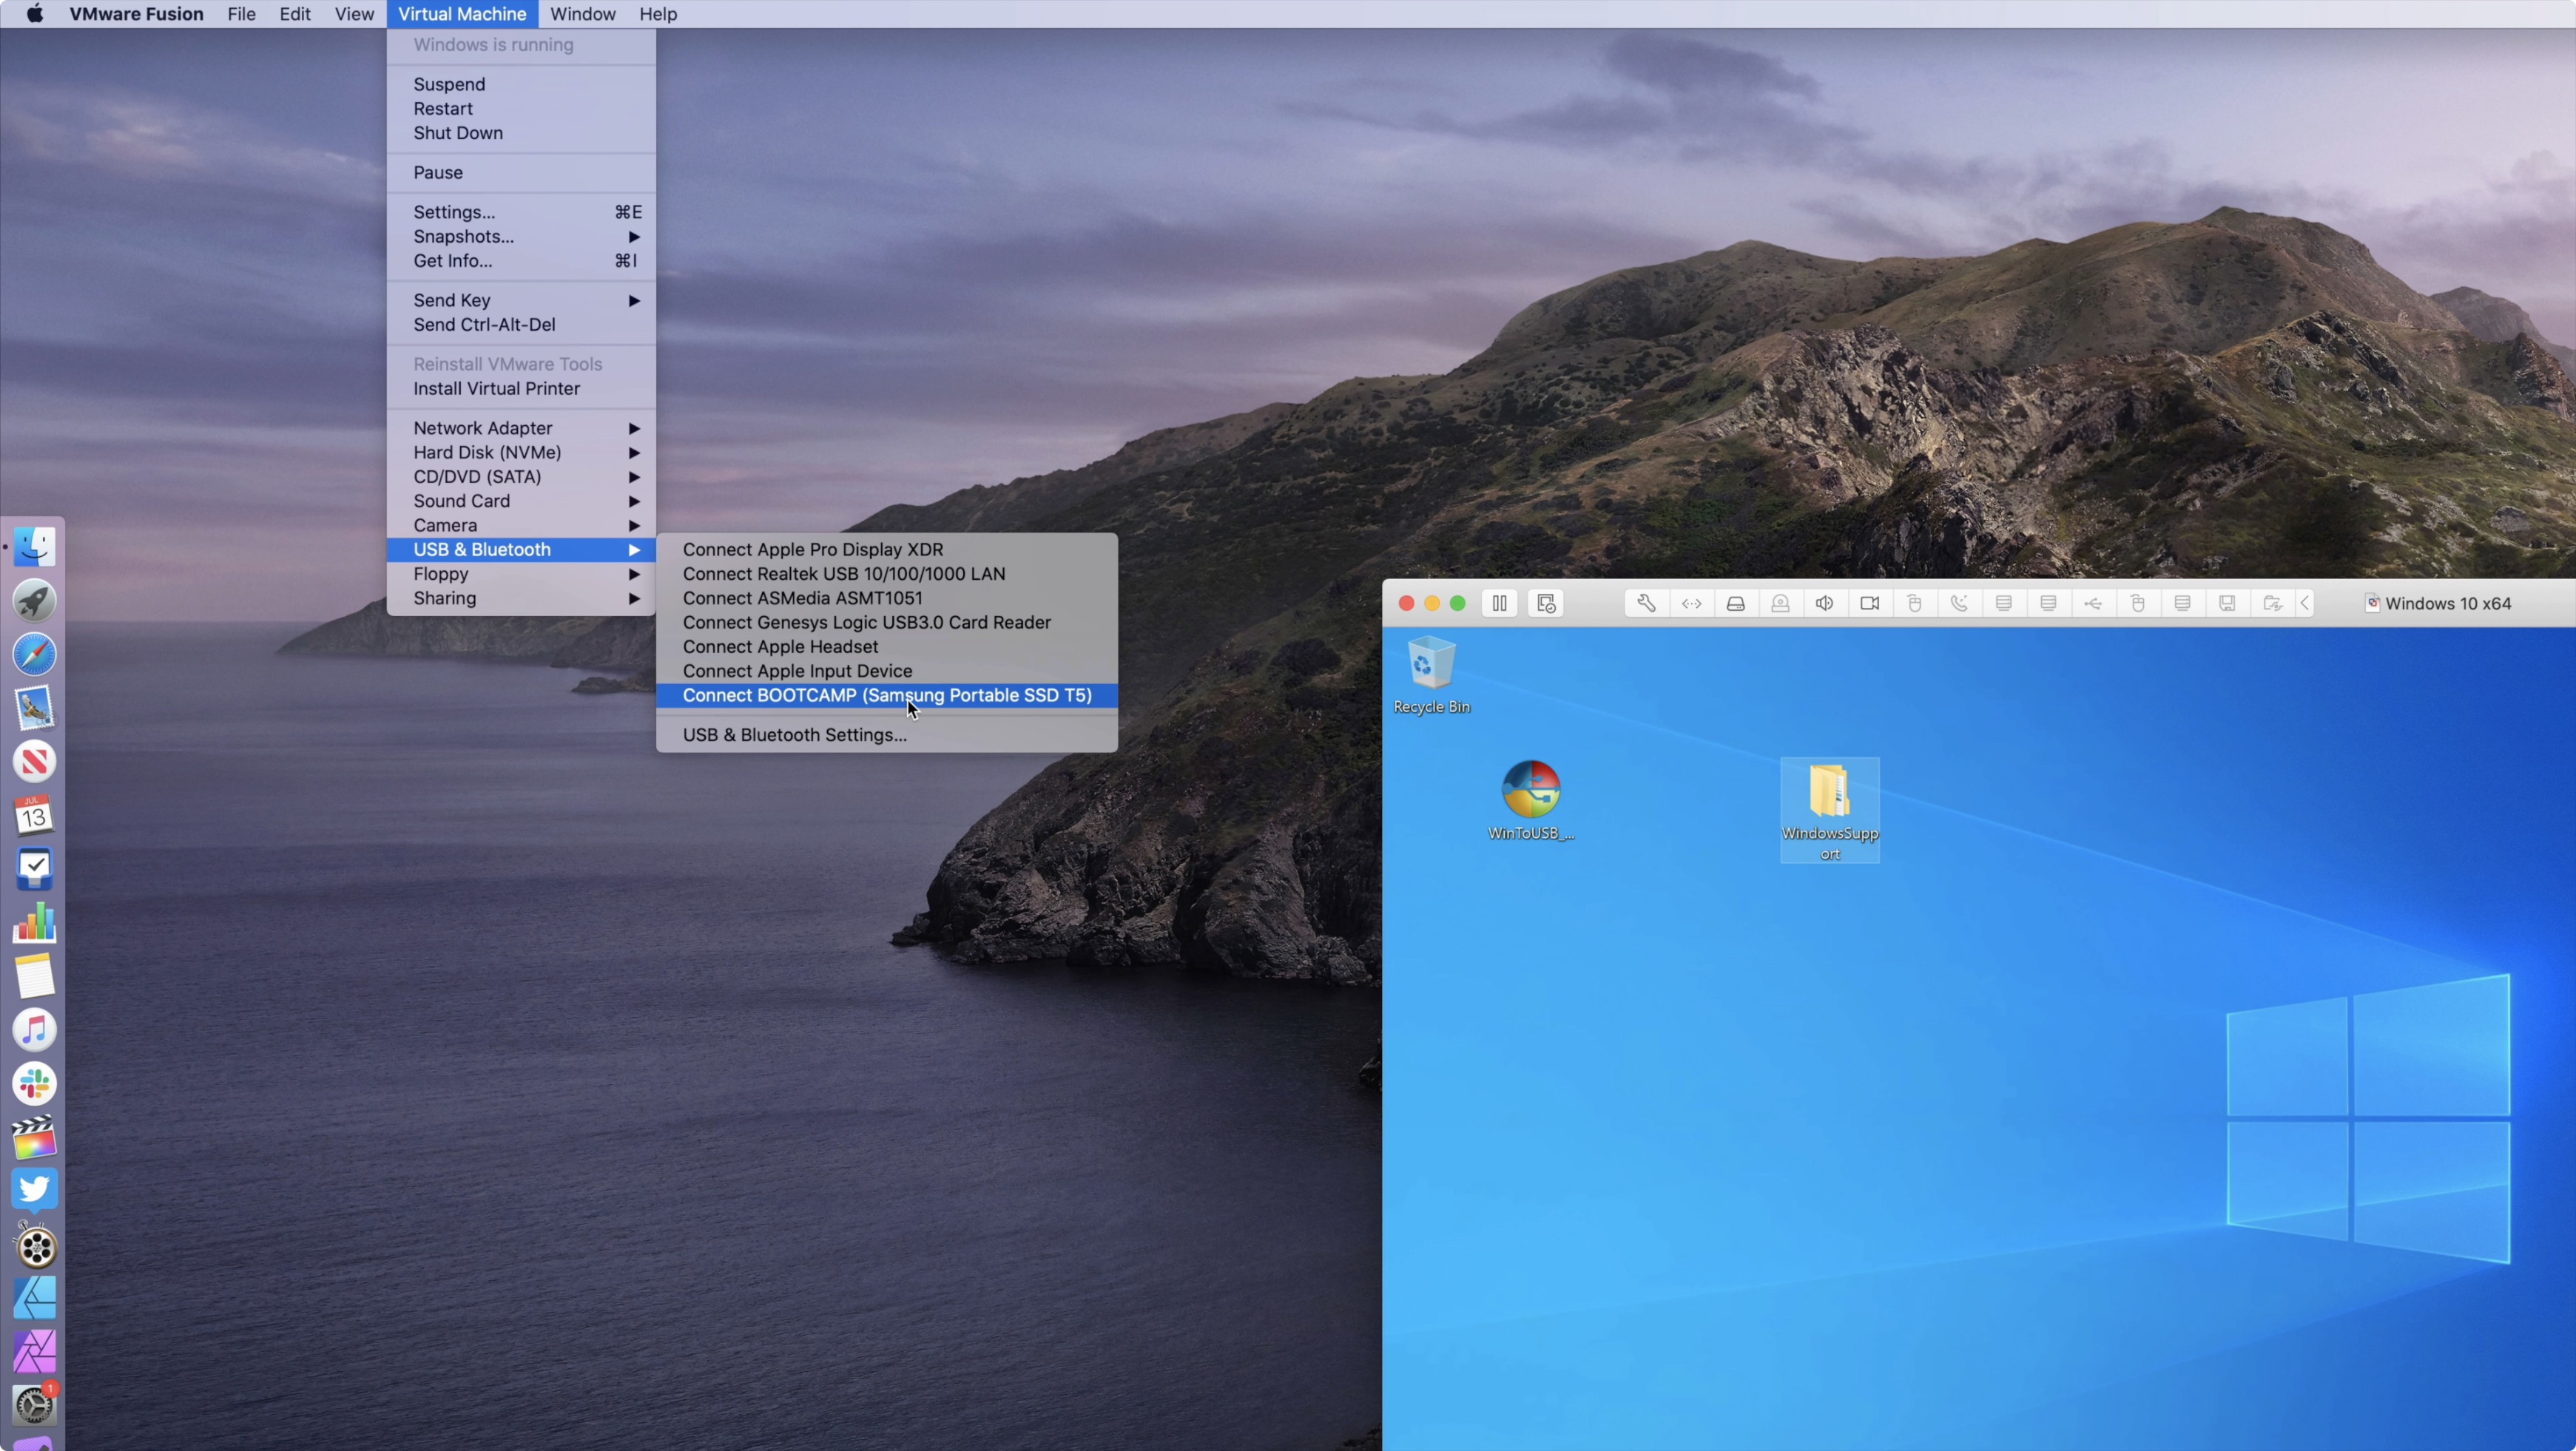Click the shared folders toolbar icon
Screen dimensions: 2576x1451
(x=2272, y=603)
